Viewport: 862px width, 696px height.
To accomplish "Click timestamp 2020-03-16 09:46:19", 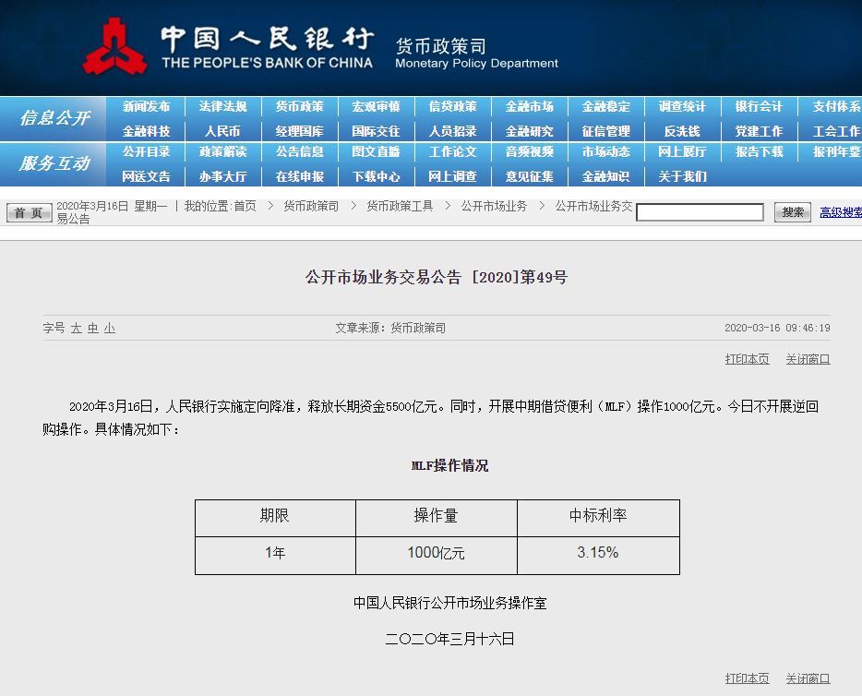I will click(777, 329).
